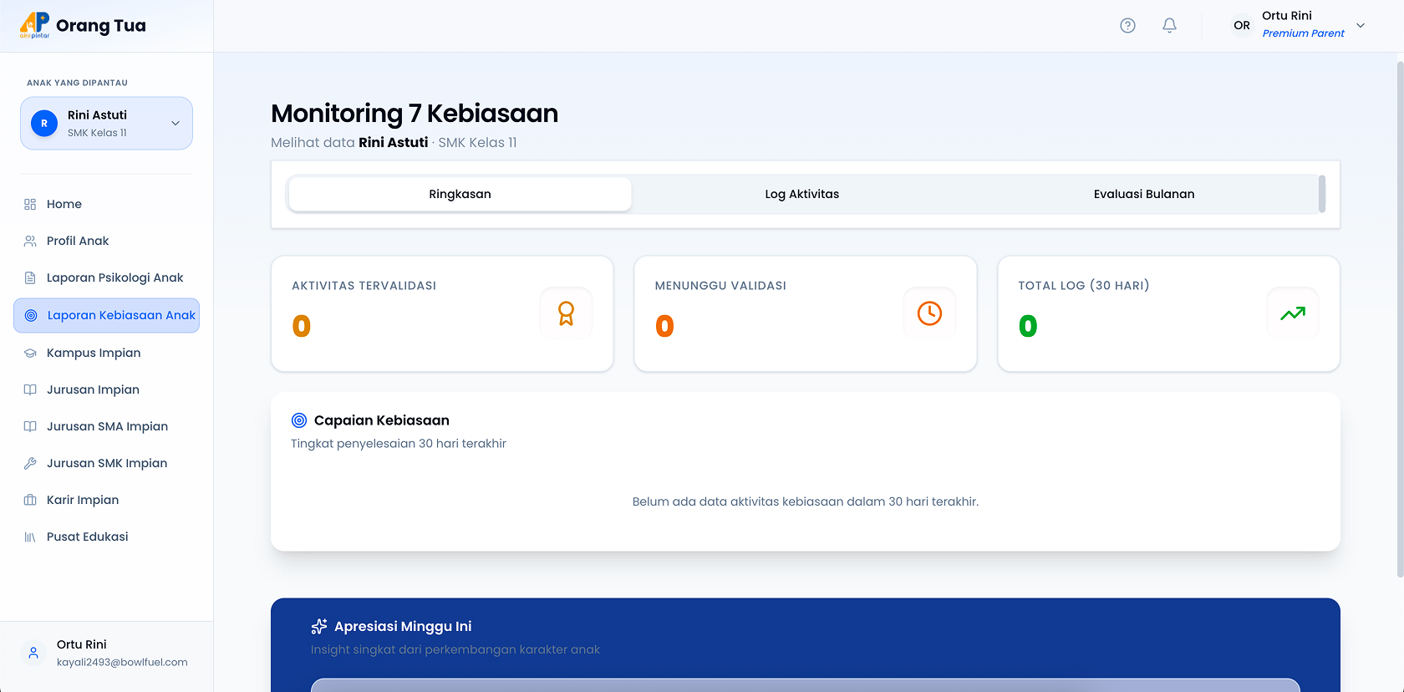Visit Pusat Edukasi section
The image size is (1404, 692).
[107, 537]
